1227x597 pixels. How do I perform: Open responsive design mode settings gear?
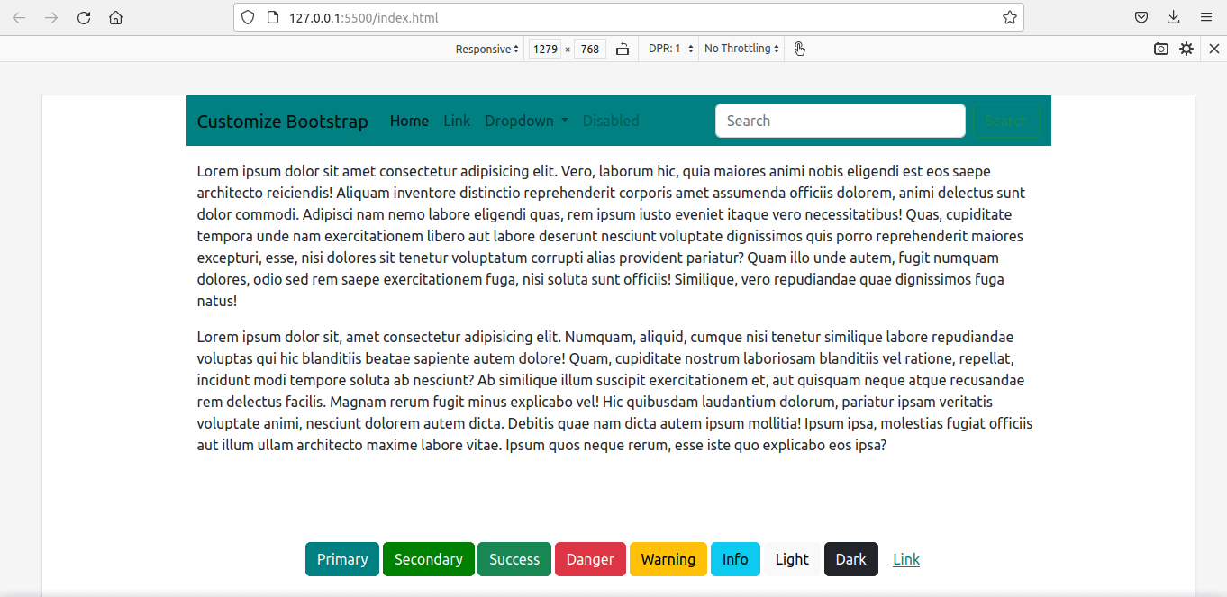pos(1186,49)
